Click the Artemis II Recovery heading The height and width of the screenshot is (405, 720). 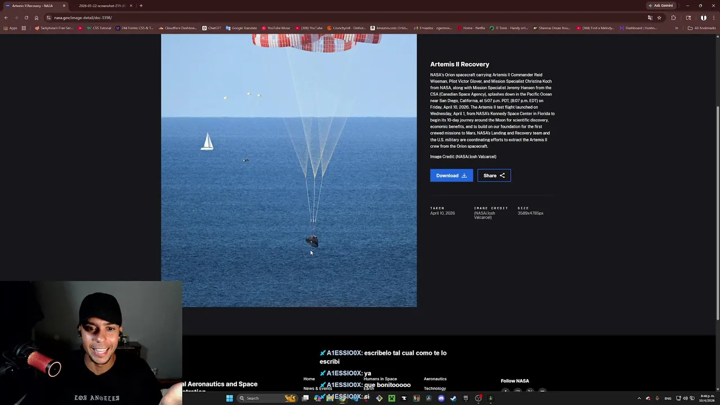[460, 64]
